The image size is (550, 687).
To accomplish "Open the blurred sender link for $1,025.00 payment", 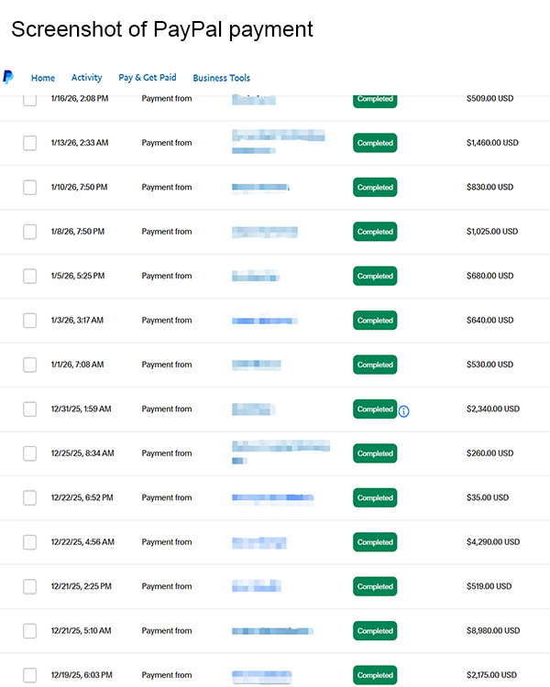I will pyautogui.click(x=265, y=232).
